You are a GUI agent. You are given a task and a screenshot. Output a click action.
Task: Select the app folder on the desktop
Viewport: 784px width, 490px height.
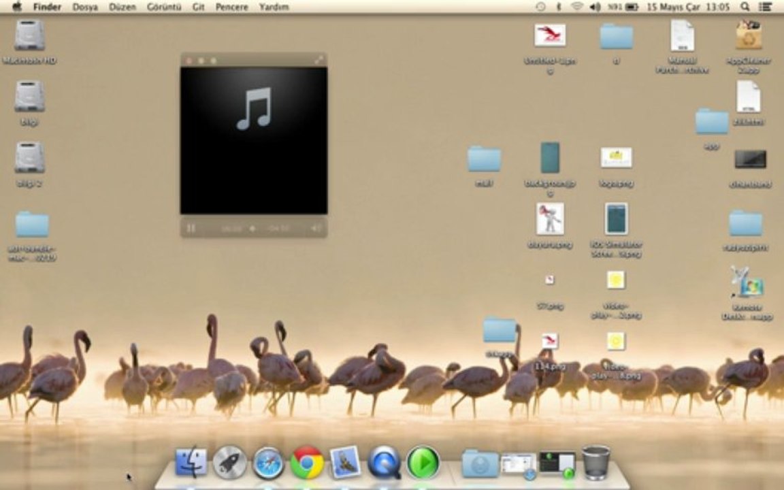point(711,121)
